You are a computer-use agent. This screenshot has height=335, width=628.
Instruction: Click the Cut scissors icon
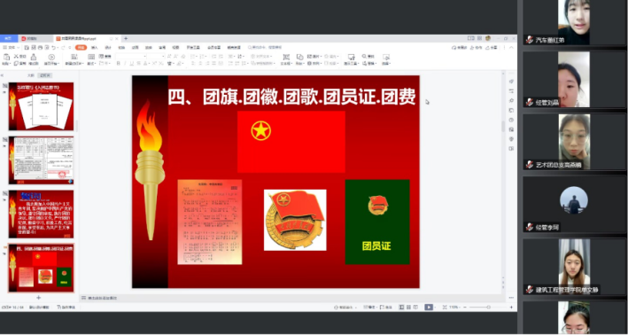16,56
